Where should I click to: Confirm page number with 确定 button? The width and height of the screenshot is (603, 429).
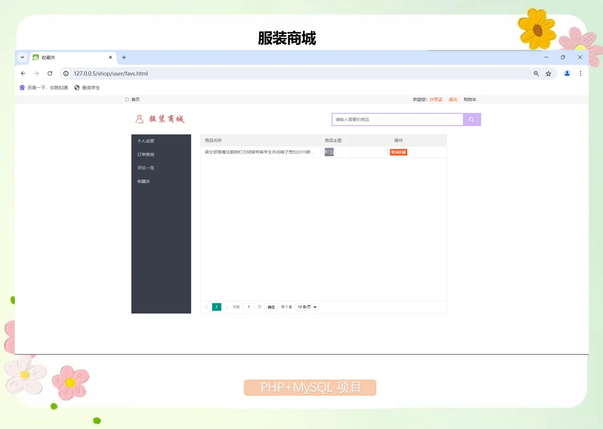(271, 307)
